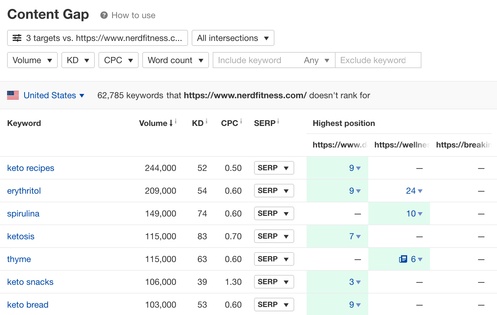Screen dimensions: 497x315
Task: Click the info icon beside SERP header
Action: click(278, 121)
